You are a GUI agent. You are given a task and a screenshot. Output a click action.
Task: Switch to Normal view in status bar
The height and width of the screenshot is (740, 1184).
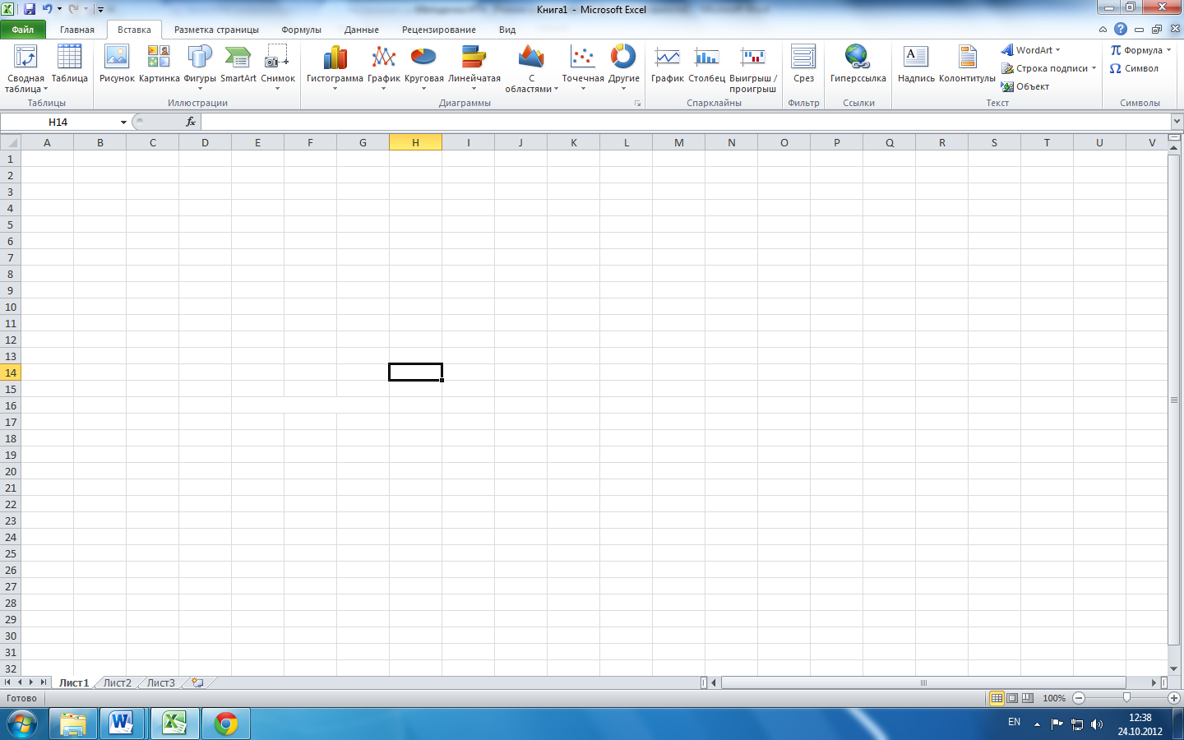click(x=997, y=698)
